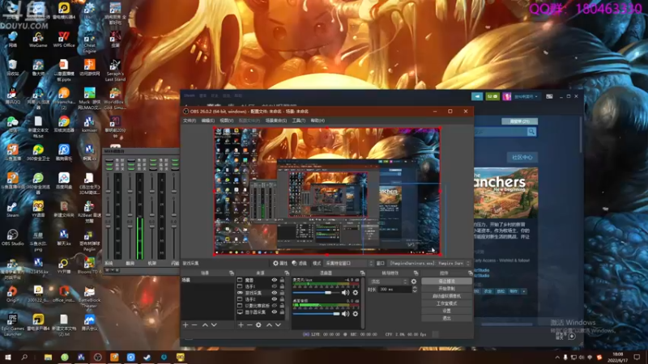Click the 工作室模式 studio mode button

tap(446, 303)
